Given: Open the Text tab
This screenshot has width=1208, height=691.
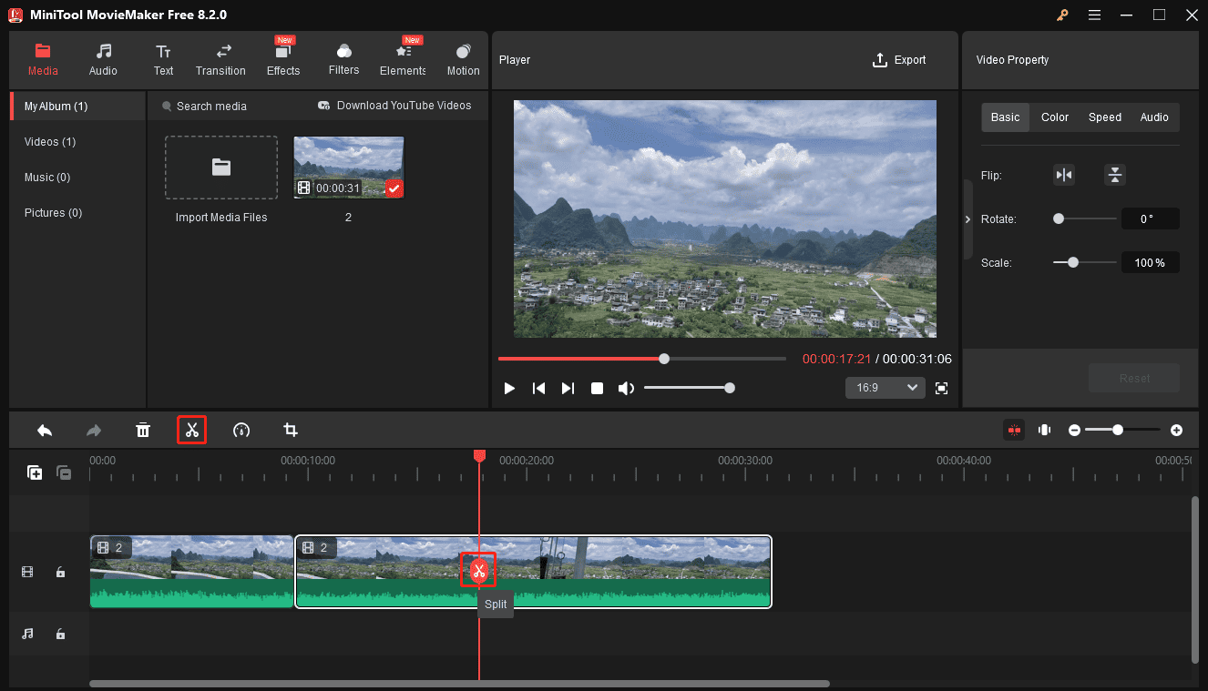Looking at the screenshot, I should (163, 59).
